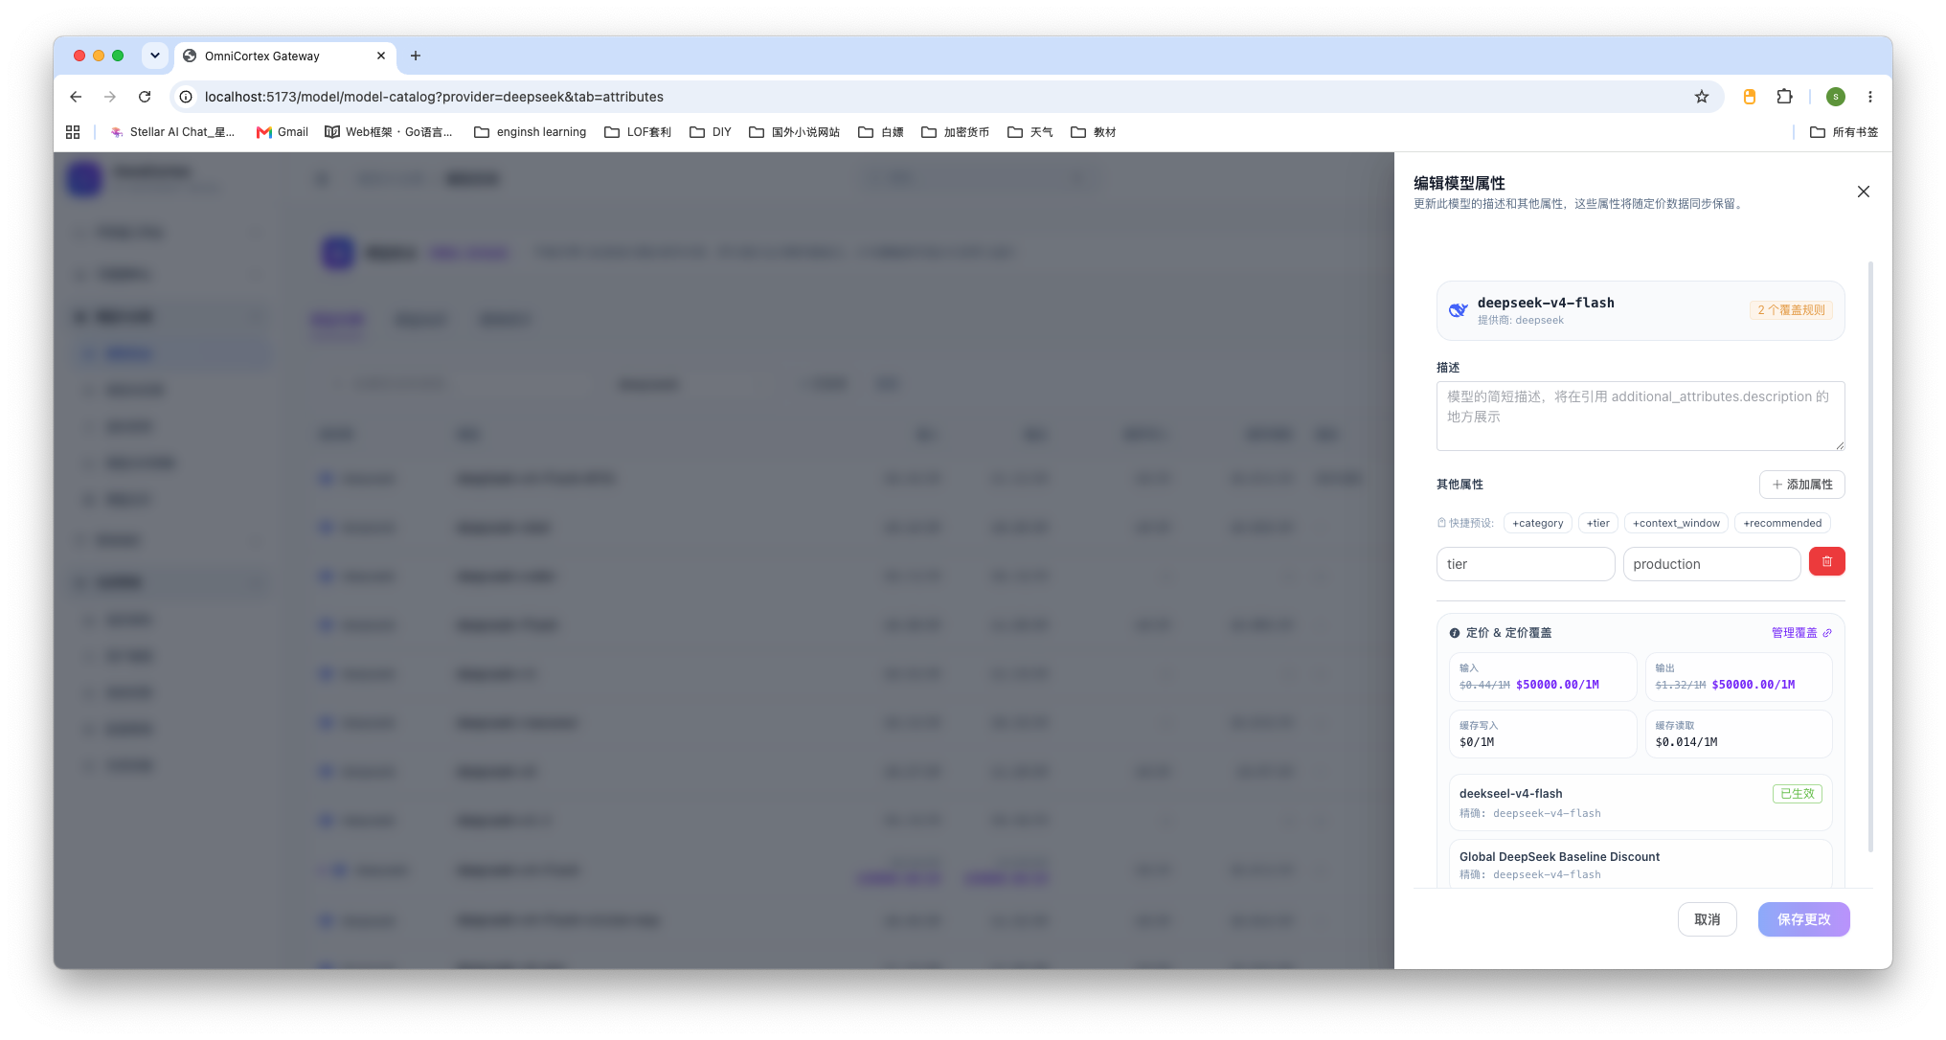Click the output price $50000.00/1M card
Image resolution: width=1946 pixels, height=1040 pixels.
coord(1738,676)
